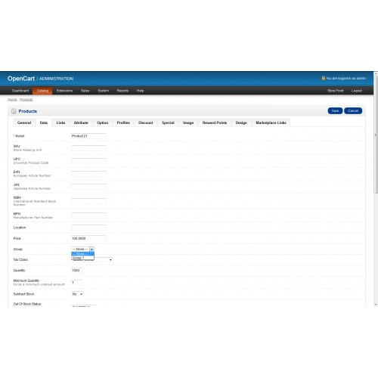Image resolution: width=378 pixels, height=378 pixels.
Task: Click the lock icon beside login status
Action: point(323,78)
